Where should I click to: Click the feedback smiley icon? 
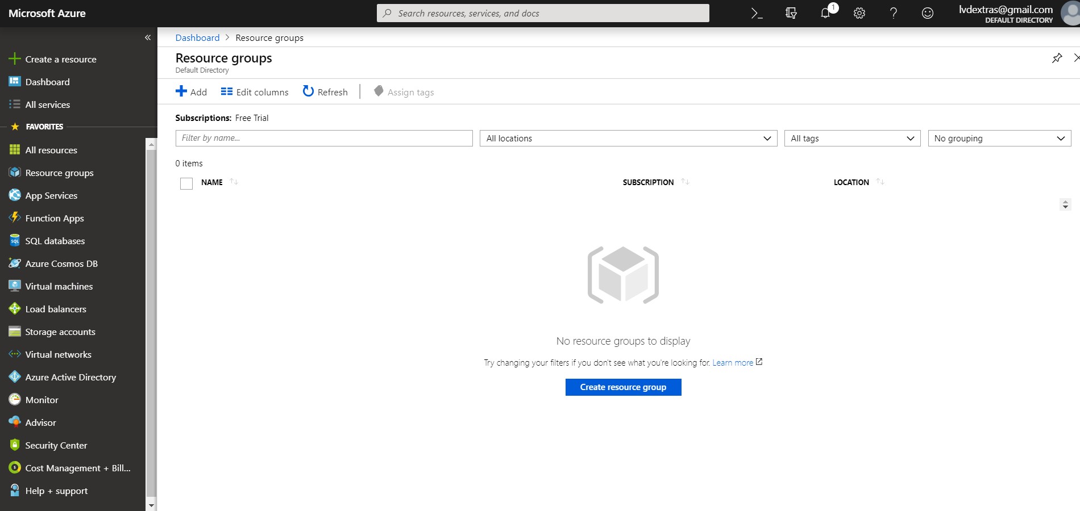coord(928,13)
